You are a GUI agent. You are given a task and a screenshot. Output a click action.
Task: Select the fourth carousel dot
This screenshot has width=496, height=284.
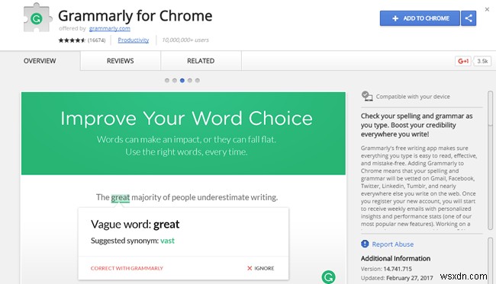point(190,81)
